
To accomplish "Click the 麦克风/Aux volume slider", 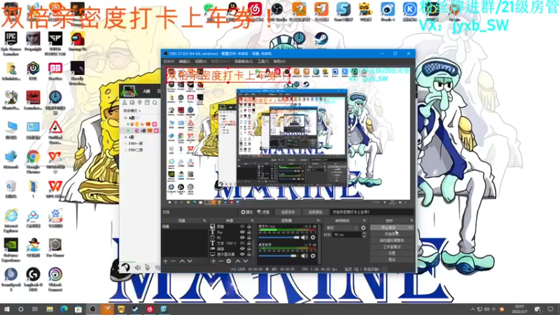I will 279,237.
